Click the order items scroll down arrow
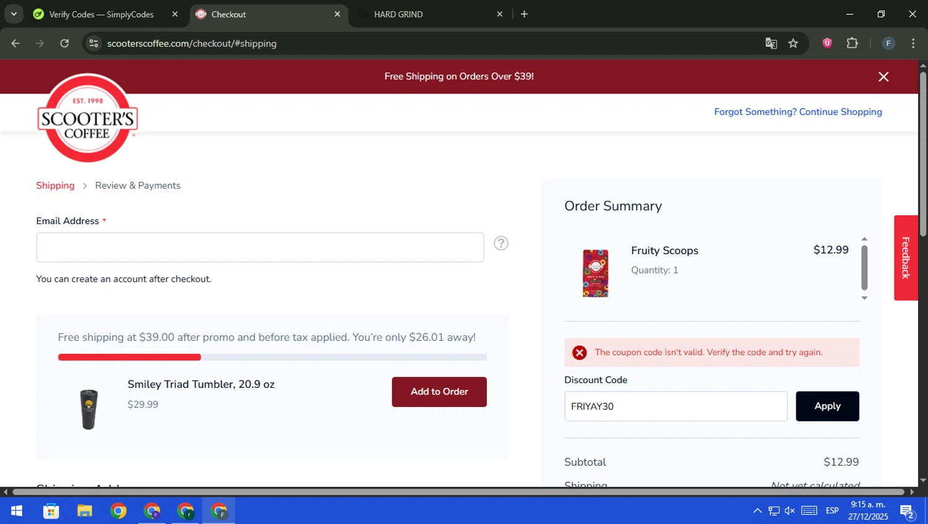The image size is (928, 524). 864,298
